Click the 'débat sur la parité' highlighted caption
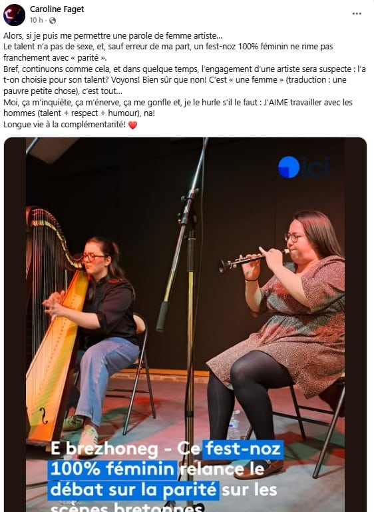The image size is (374, 512). (x=134, y=490)
